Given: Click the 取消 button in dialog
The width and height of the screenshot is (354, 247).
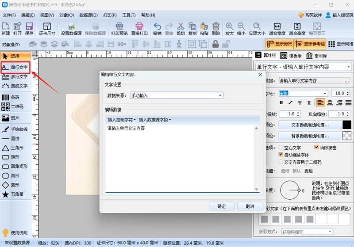Looking at the screenshot, I should coord(250,206).
